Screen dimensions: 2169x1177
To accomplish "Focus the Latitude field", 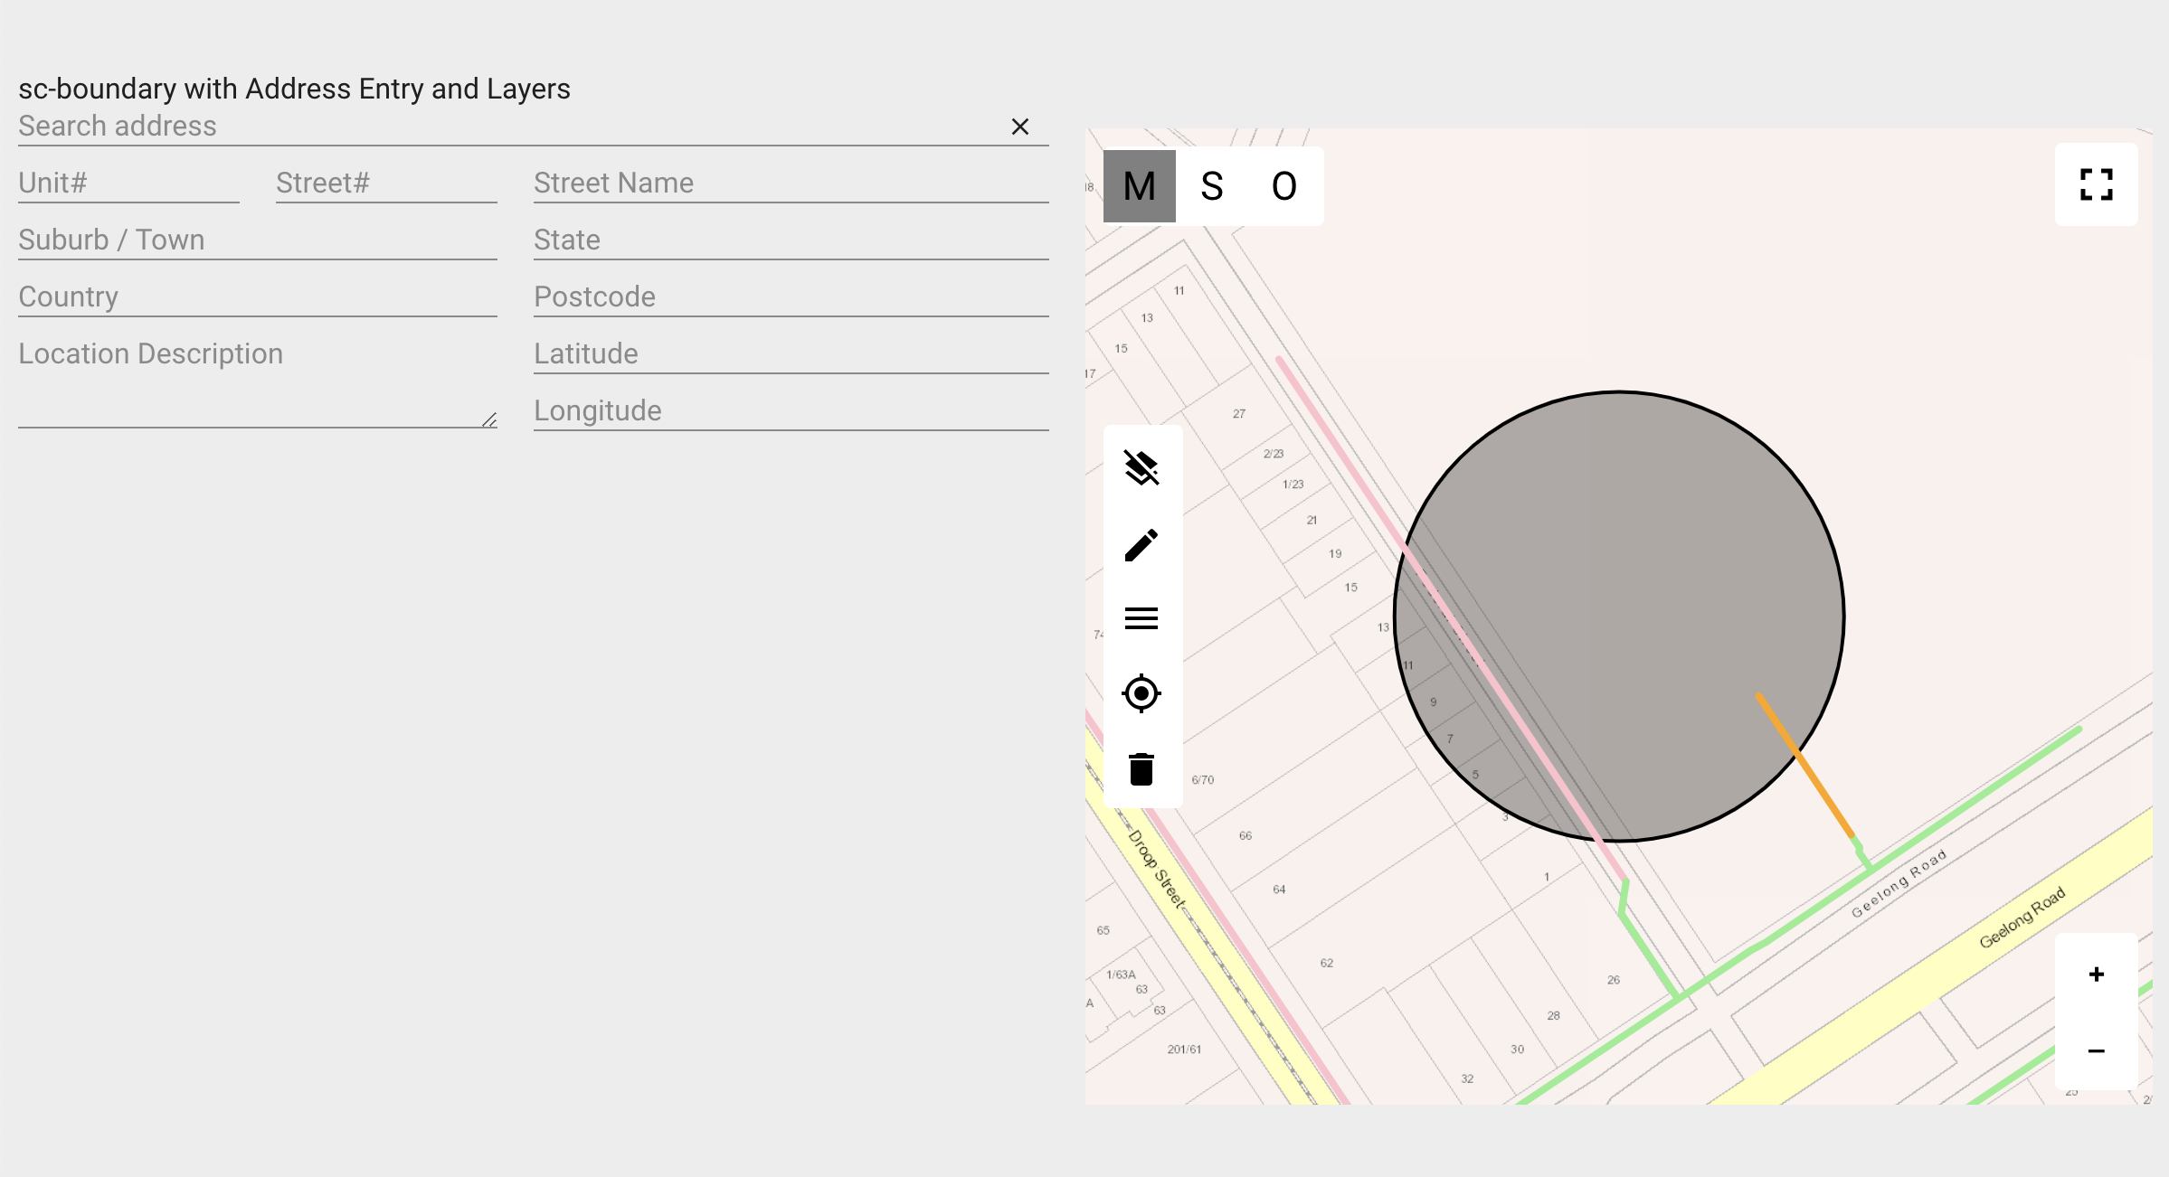I will coord(791,354).
